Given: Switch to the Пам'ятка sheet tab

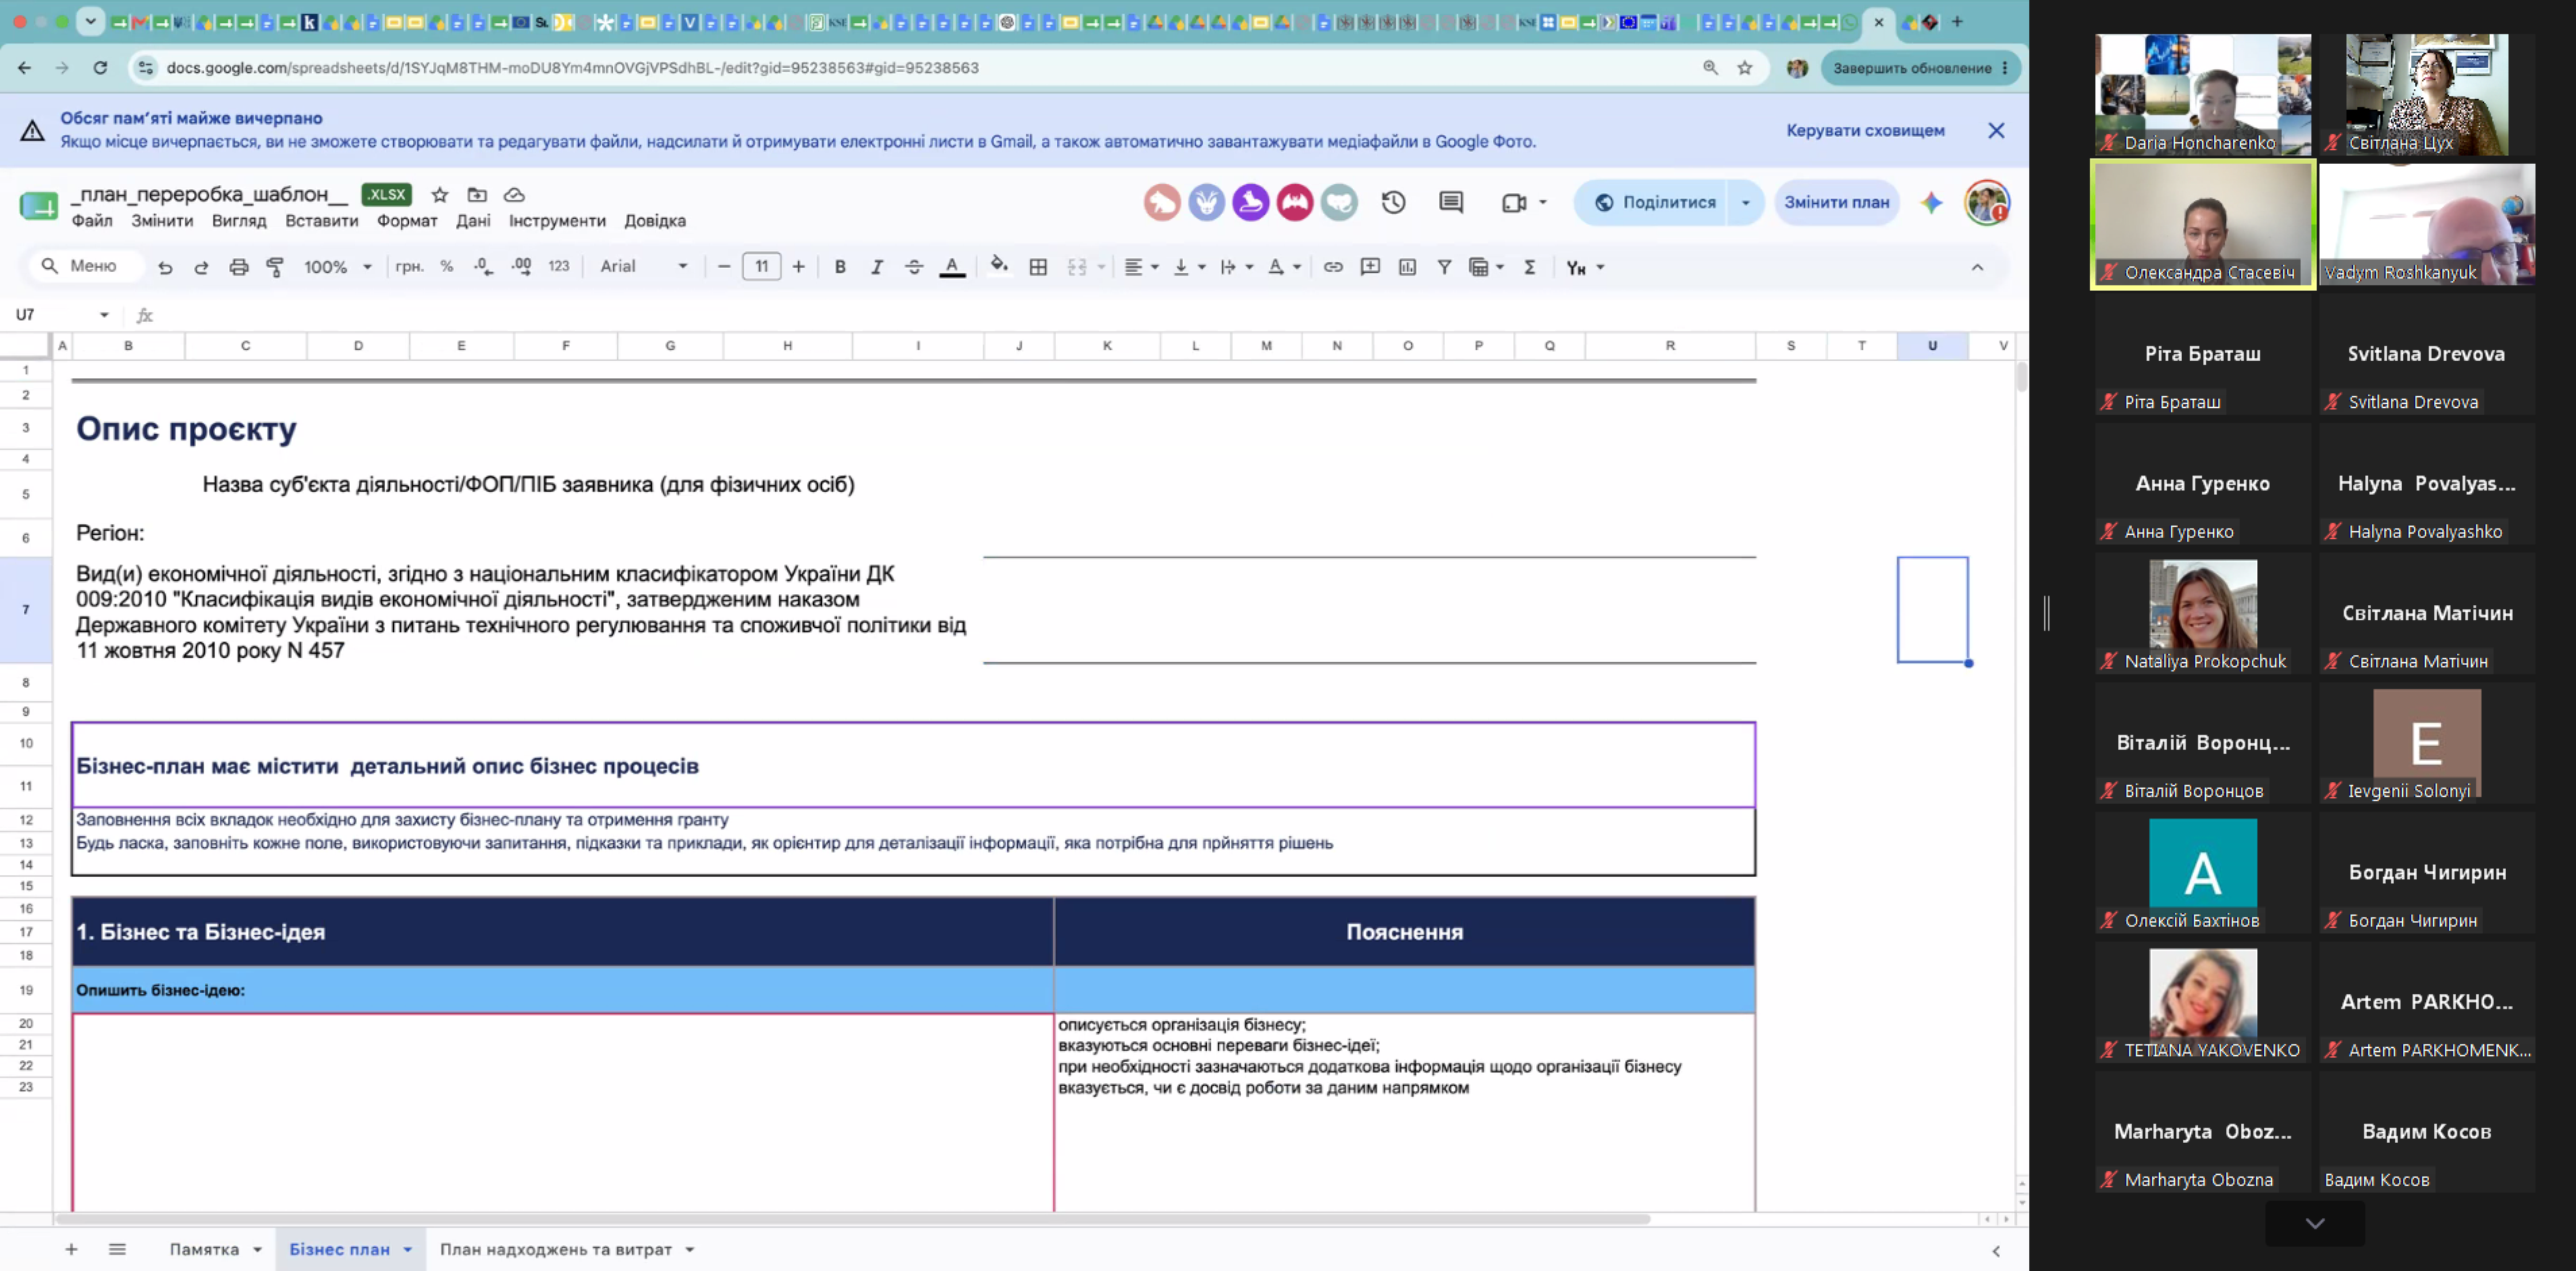Looking at the screenshot, I should (204, 1250).
